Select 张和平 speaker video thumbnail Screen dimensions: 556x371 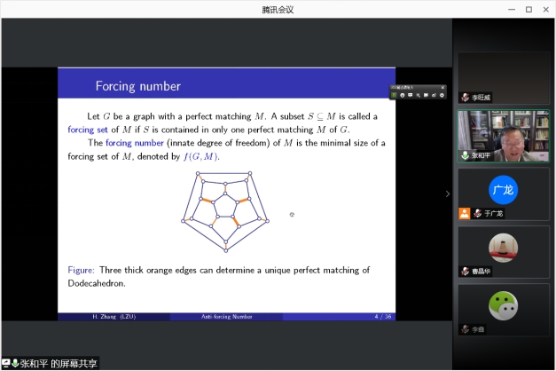(x=502, y=133)
